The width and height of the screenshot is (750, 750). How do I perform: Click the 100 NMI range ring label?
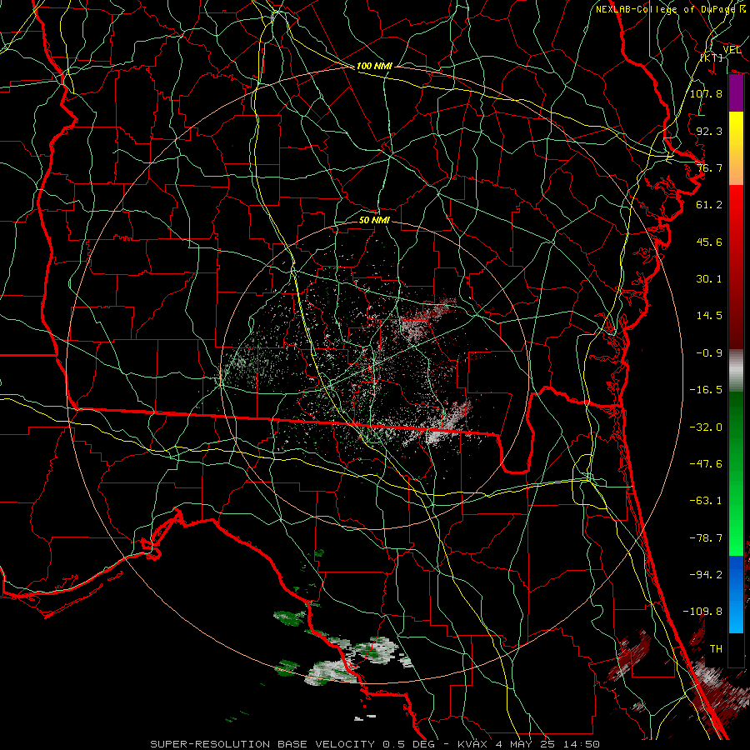click(x=374, y=66)
